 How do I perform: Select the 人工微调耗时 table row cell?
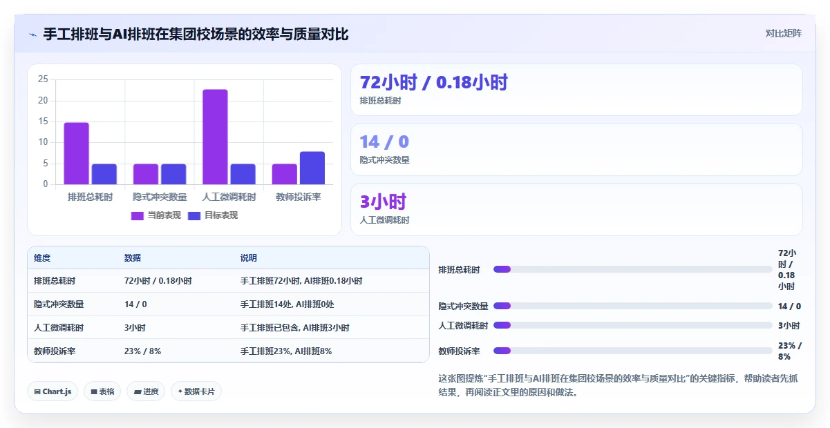click(x=59, y=327)
